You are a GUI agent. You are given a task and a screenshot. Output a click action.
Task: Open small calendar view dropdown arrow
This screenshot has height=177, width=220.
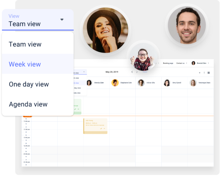[84, 72]
